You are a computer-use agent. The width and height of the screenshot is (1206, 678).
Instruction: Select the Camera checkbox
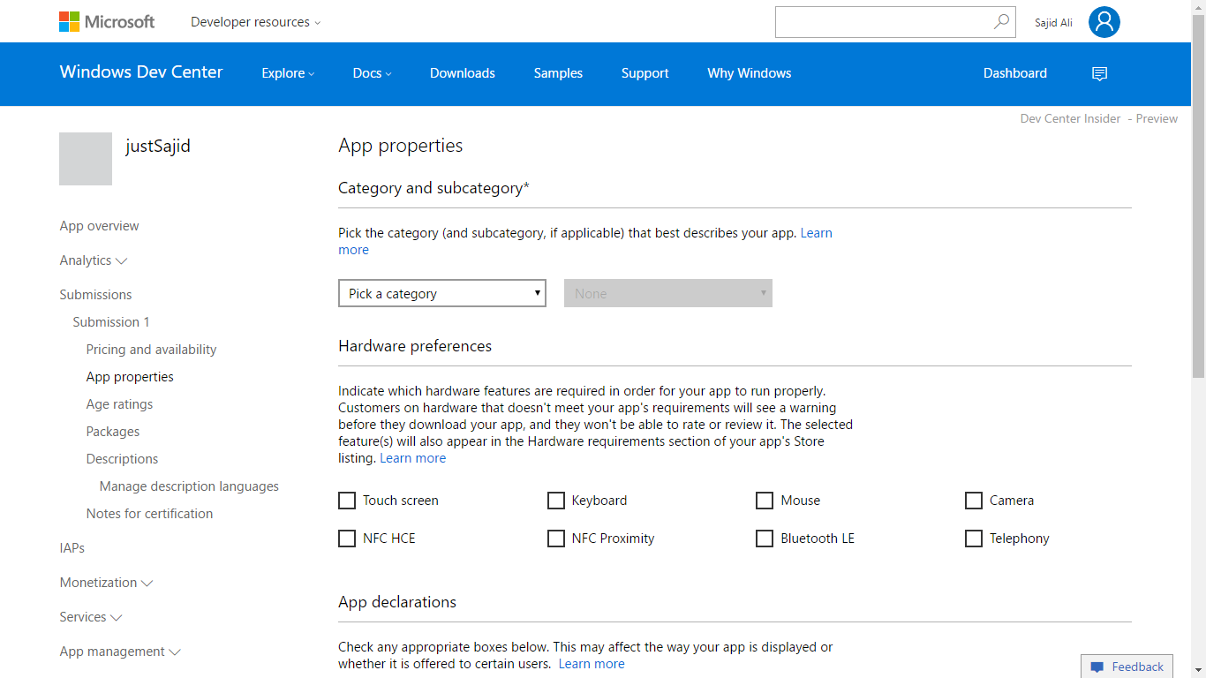pos(974,501)
